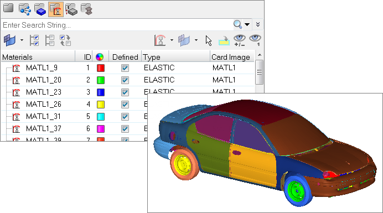Viewport: 383px width, 213px height.
Task: Click the blue entity display icon
Action: (10, 40)
